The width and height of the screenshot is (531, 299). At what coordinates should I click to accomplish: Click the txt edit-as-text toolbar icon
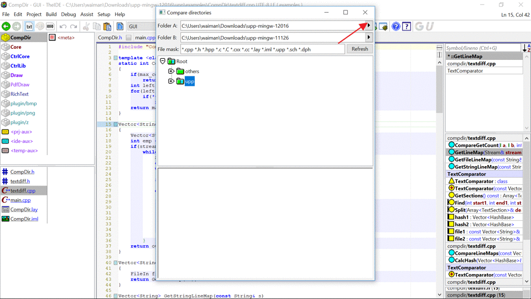[29, 26]
